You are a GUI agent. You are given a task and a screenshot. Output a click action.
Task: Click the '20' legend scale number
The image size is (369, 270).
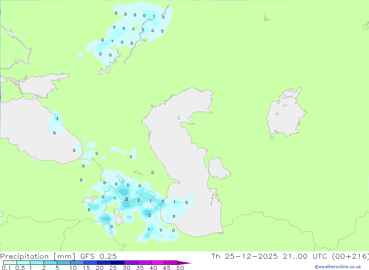(x=100, y=268)
